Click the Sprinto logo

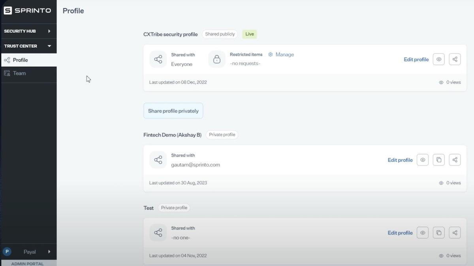tap(28, 11)
